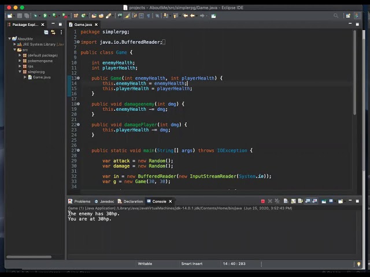Open the Problems tab

point(80,201)
